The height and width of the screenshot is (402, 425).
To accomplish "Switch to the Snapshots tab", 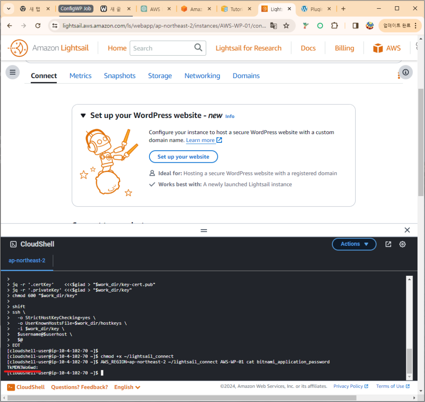I will click(120, 76).
